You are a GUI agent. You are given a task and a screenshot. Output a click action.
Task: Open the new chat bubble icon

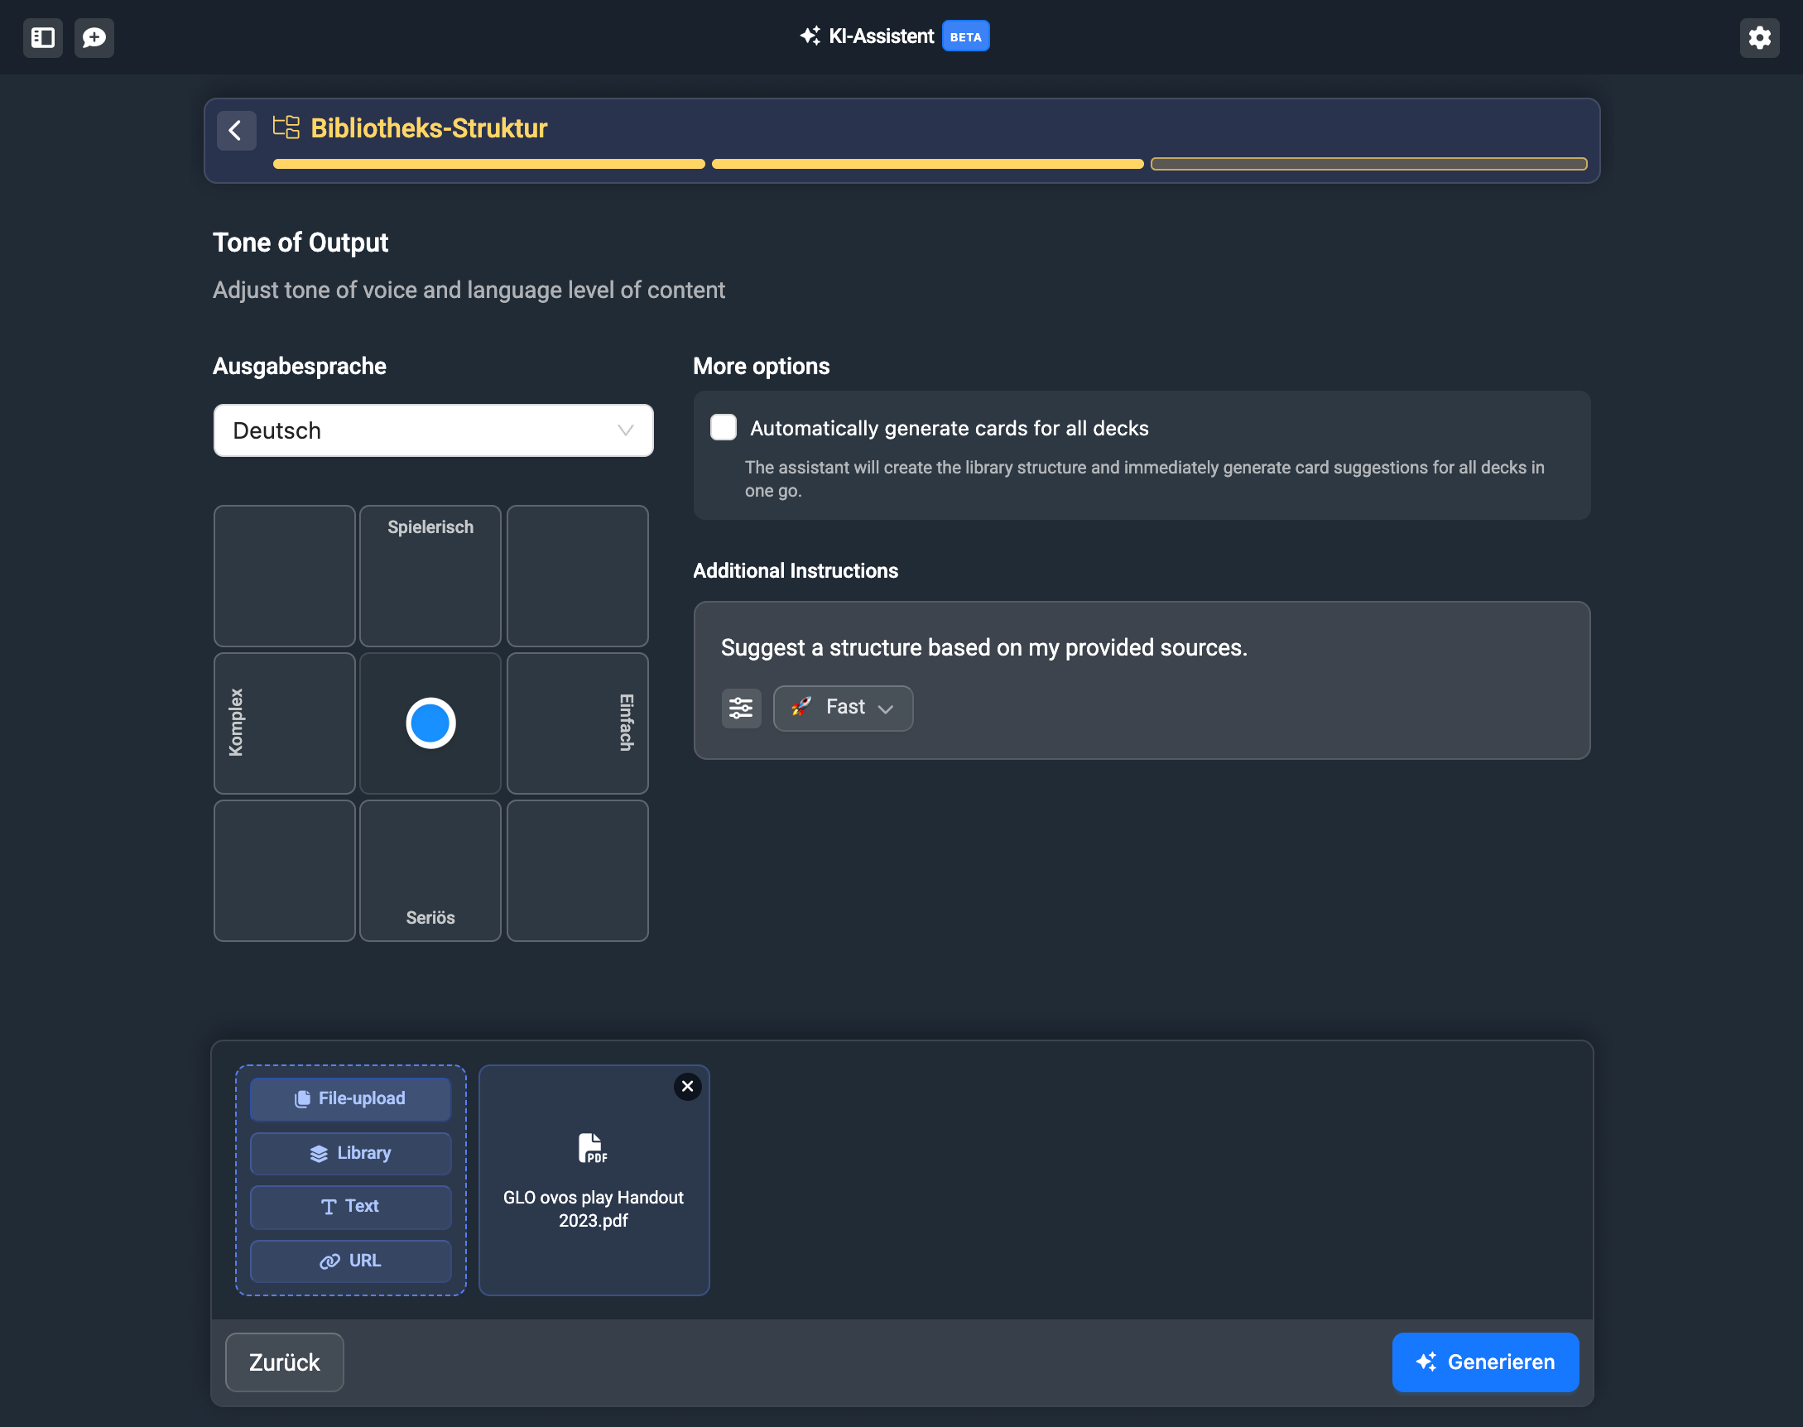(94, 37)
